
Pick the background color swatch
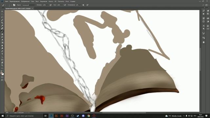3,74
